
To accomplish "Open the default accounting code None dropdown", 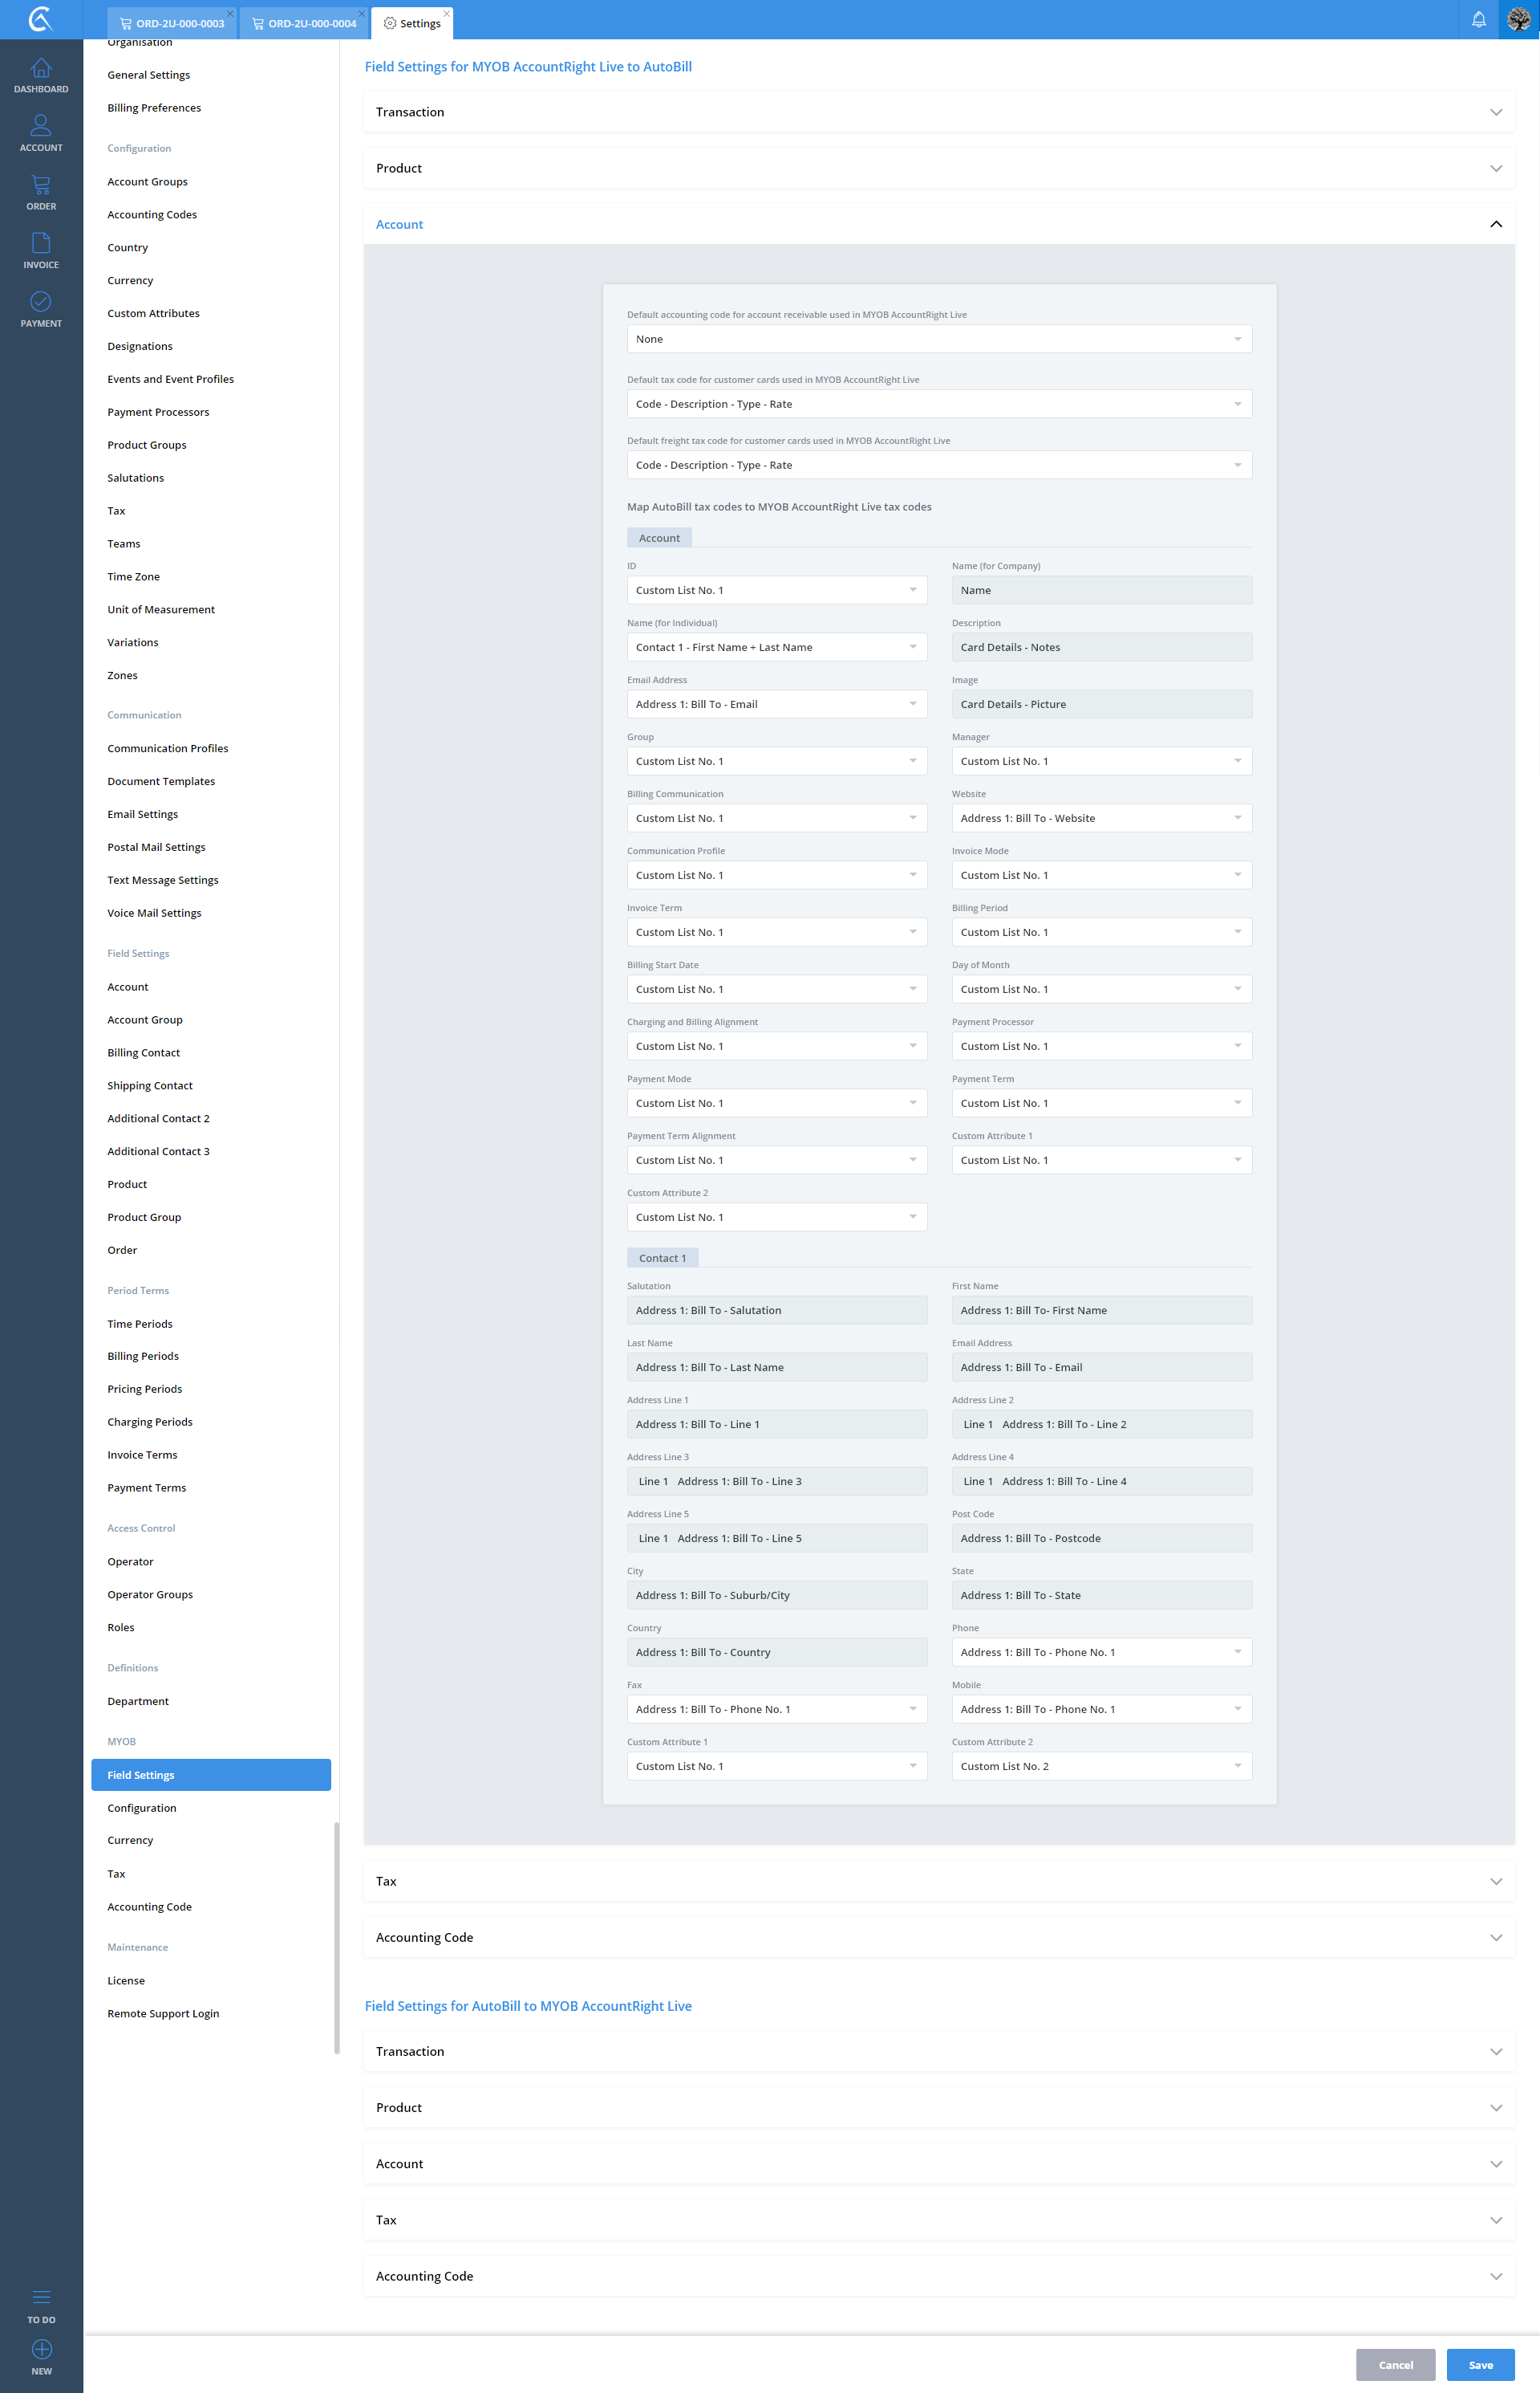I will tap(938, 340).
